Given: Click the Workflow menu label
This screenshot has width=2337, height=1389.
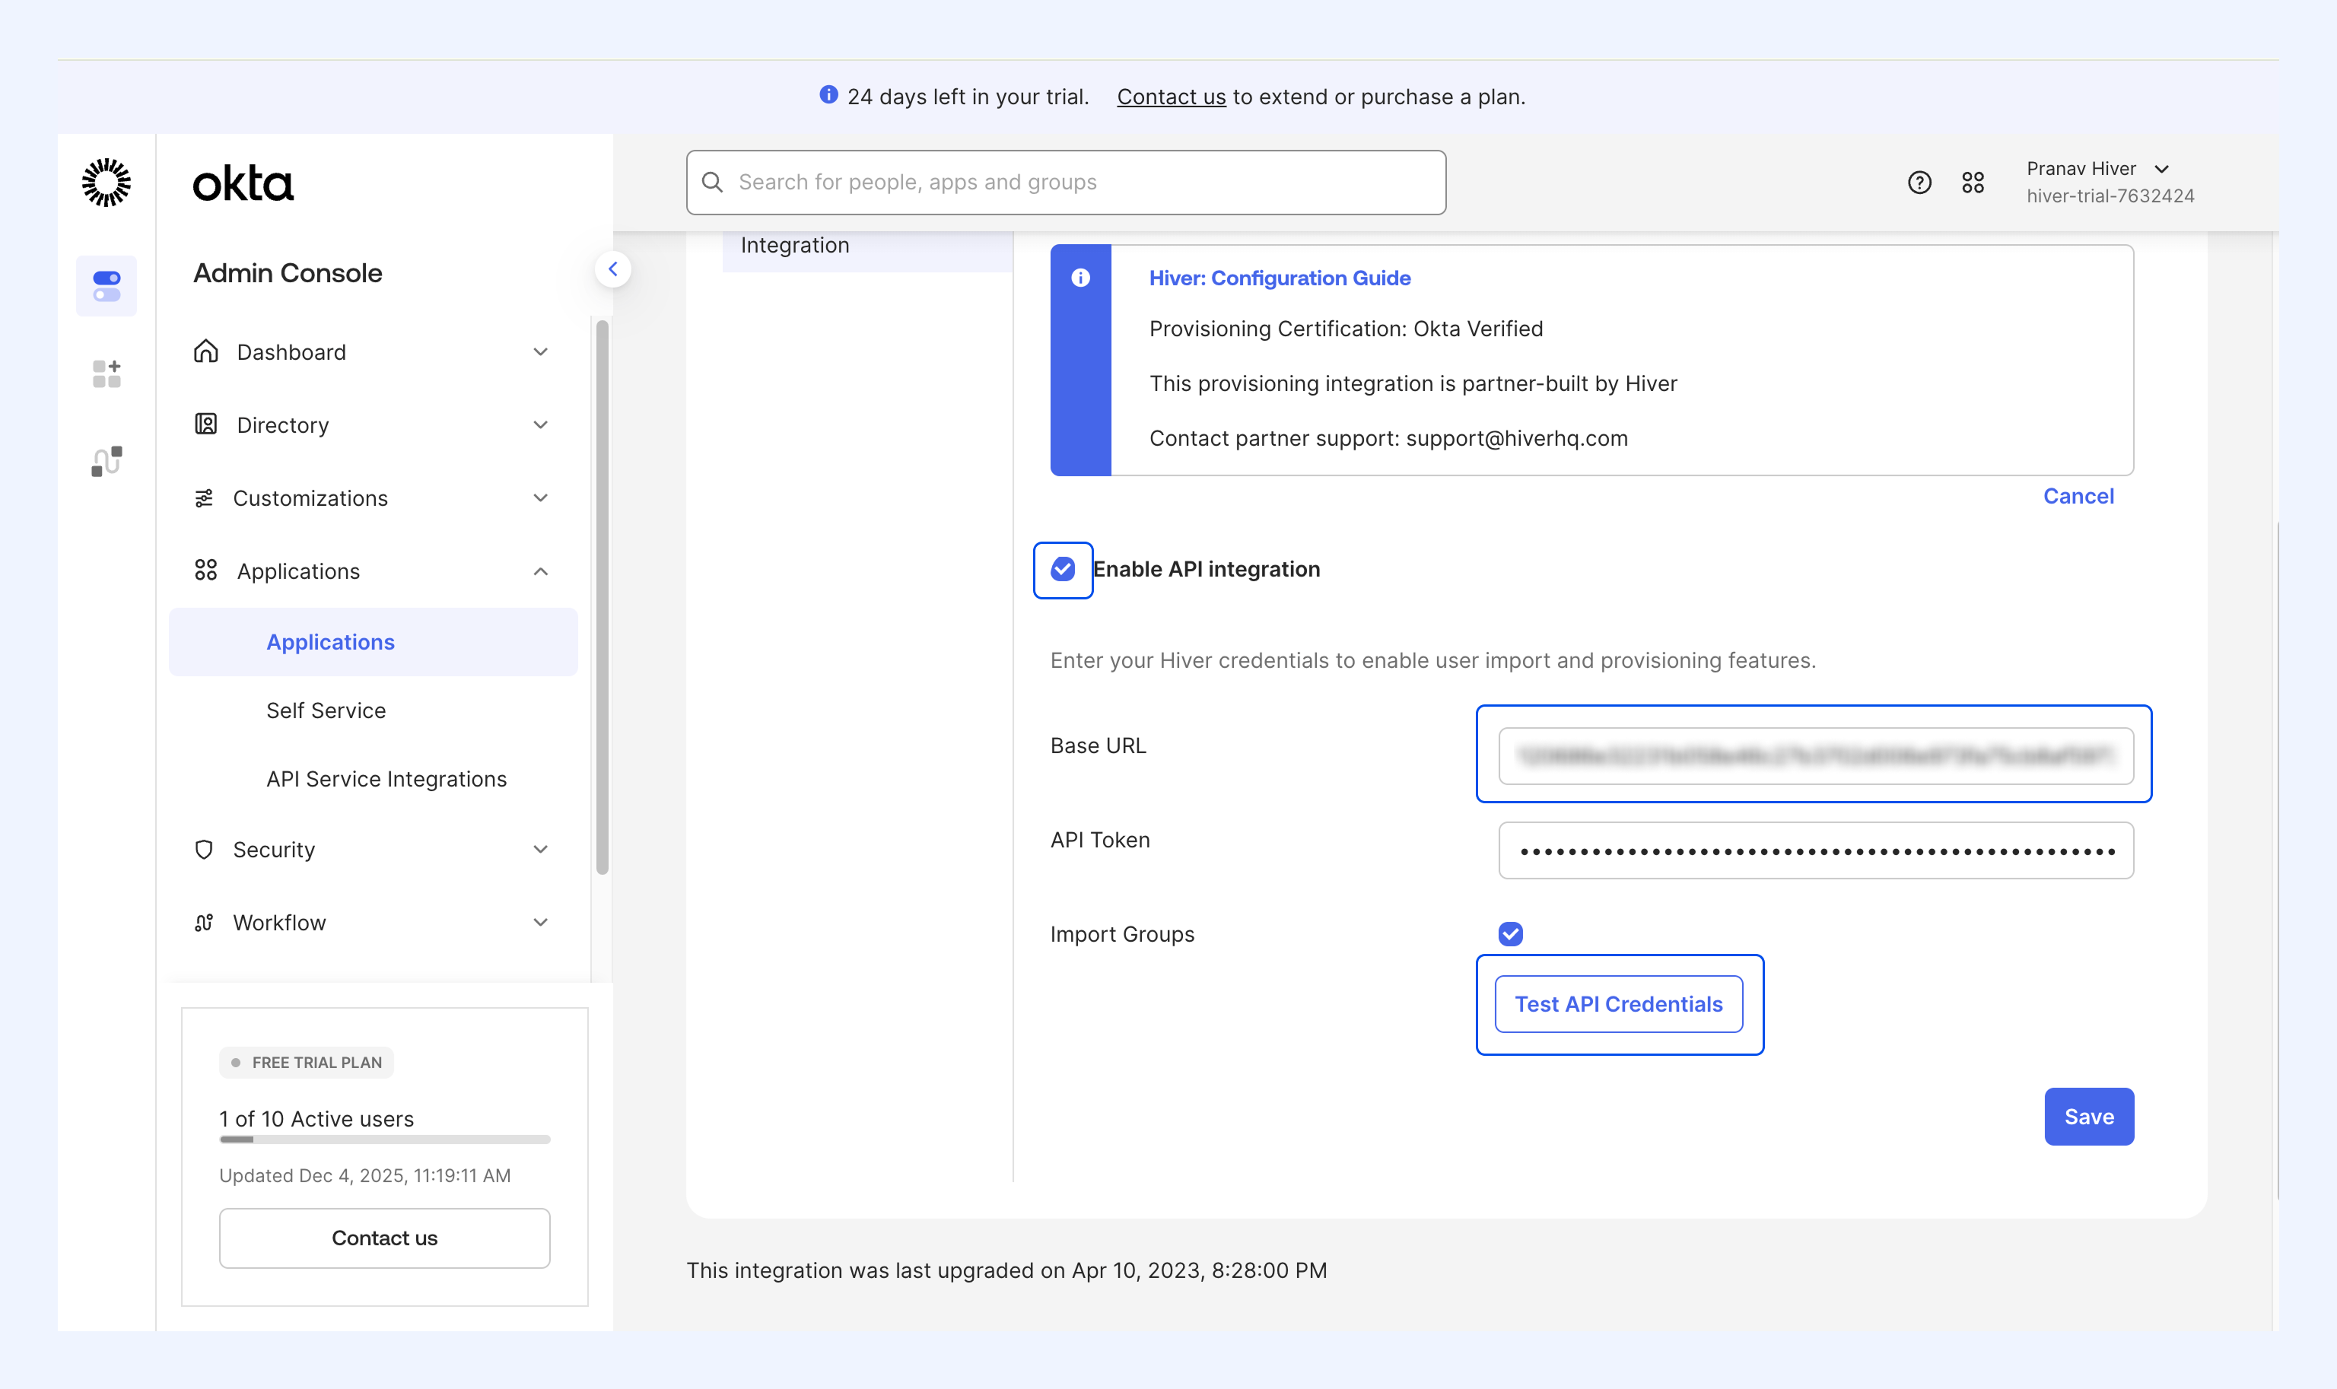Looking at the screenshot, I should pos(279,922).
